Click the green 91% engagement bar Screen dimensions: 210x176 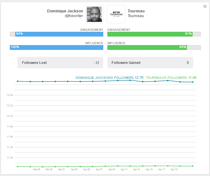[150, 34]
